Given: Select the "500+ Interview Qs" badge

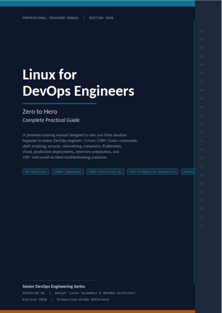Looking at the screenshot, I should tap(105, 171).
